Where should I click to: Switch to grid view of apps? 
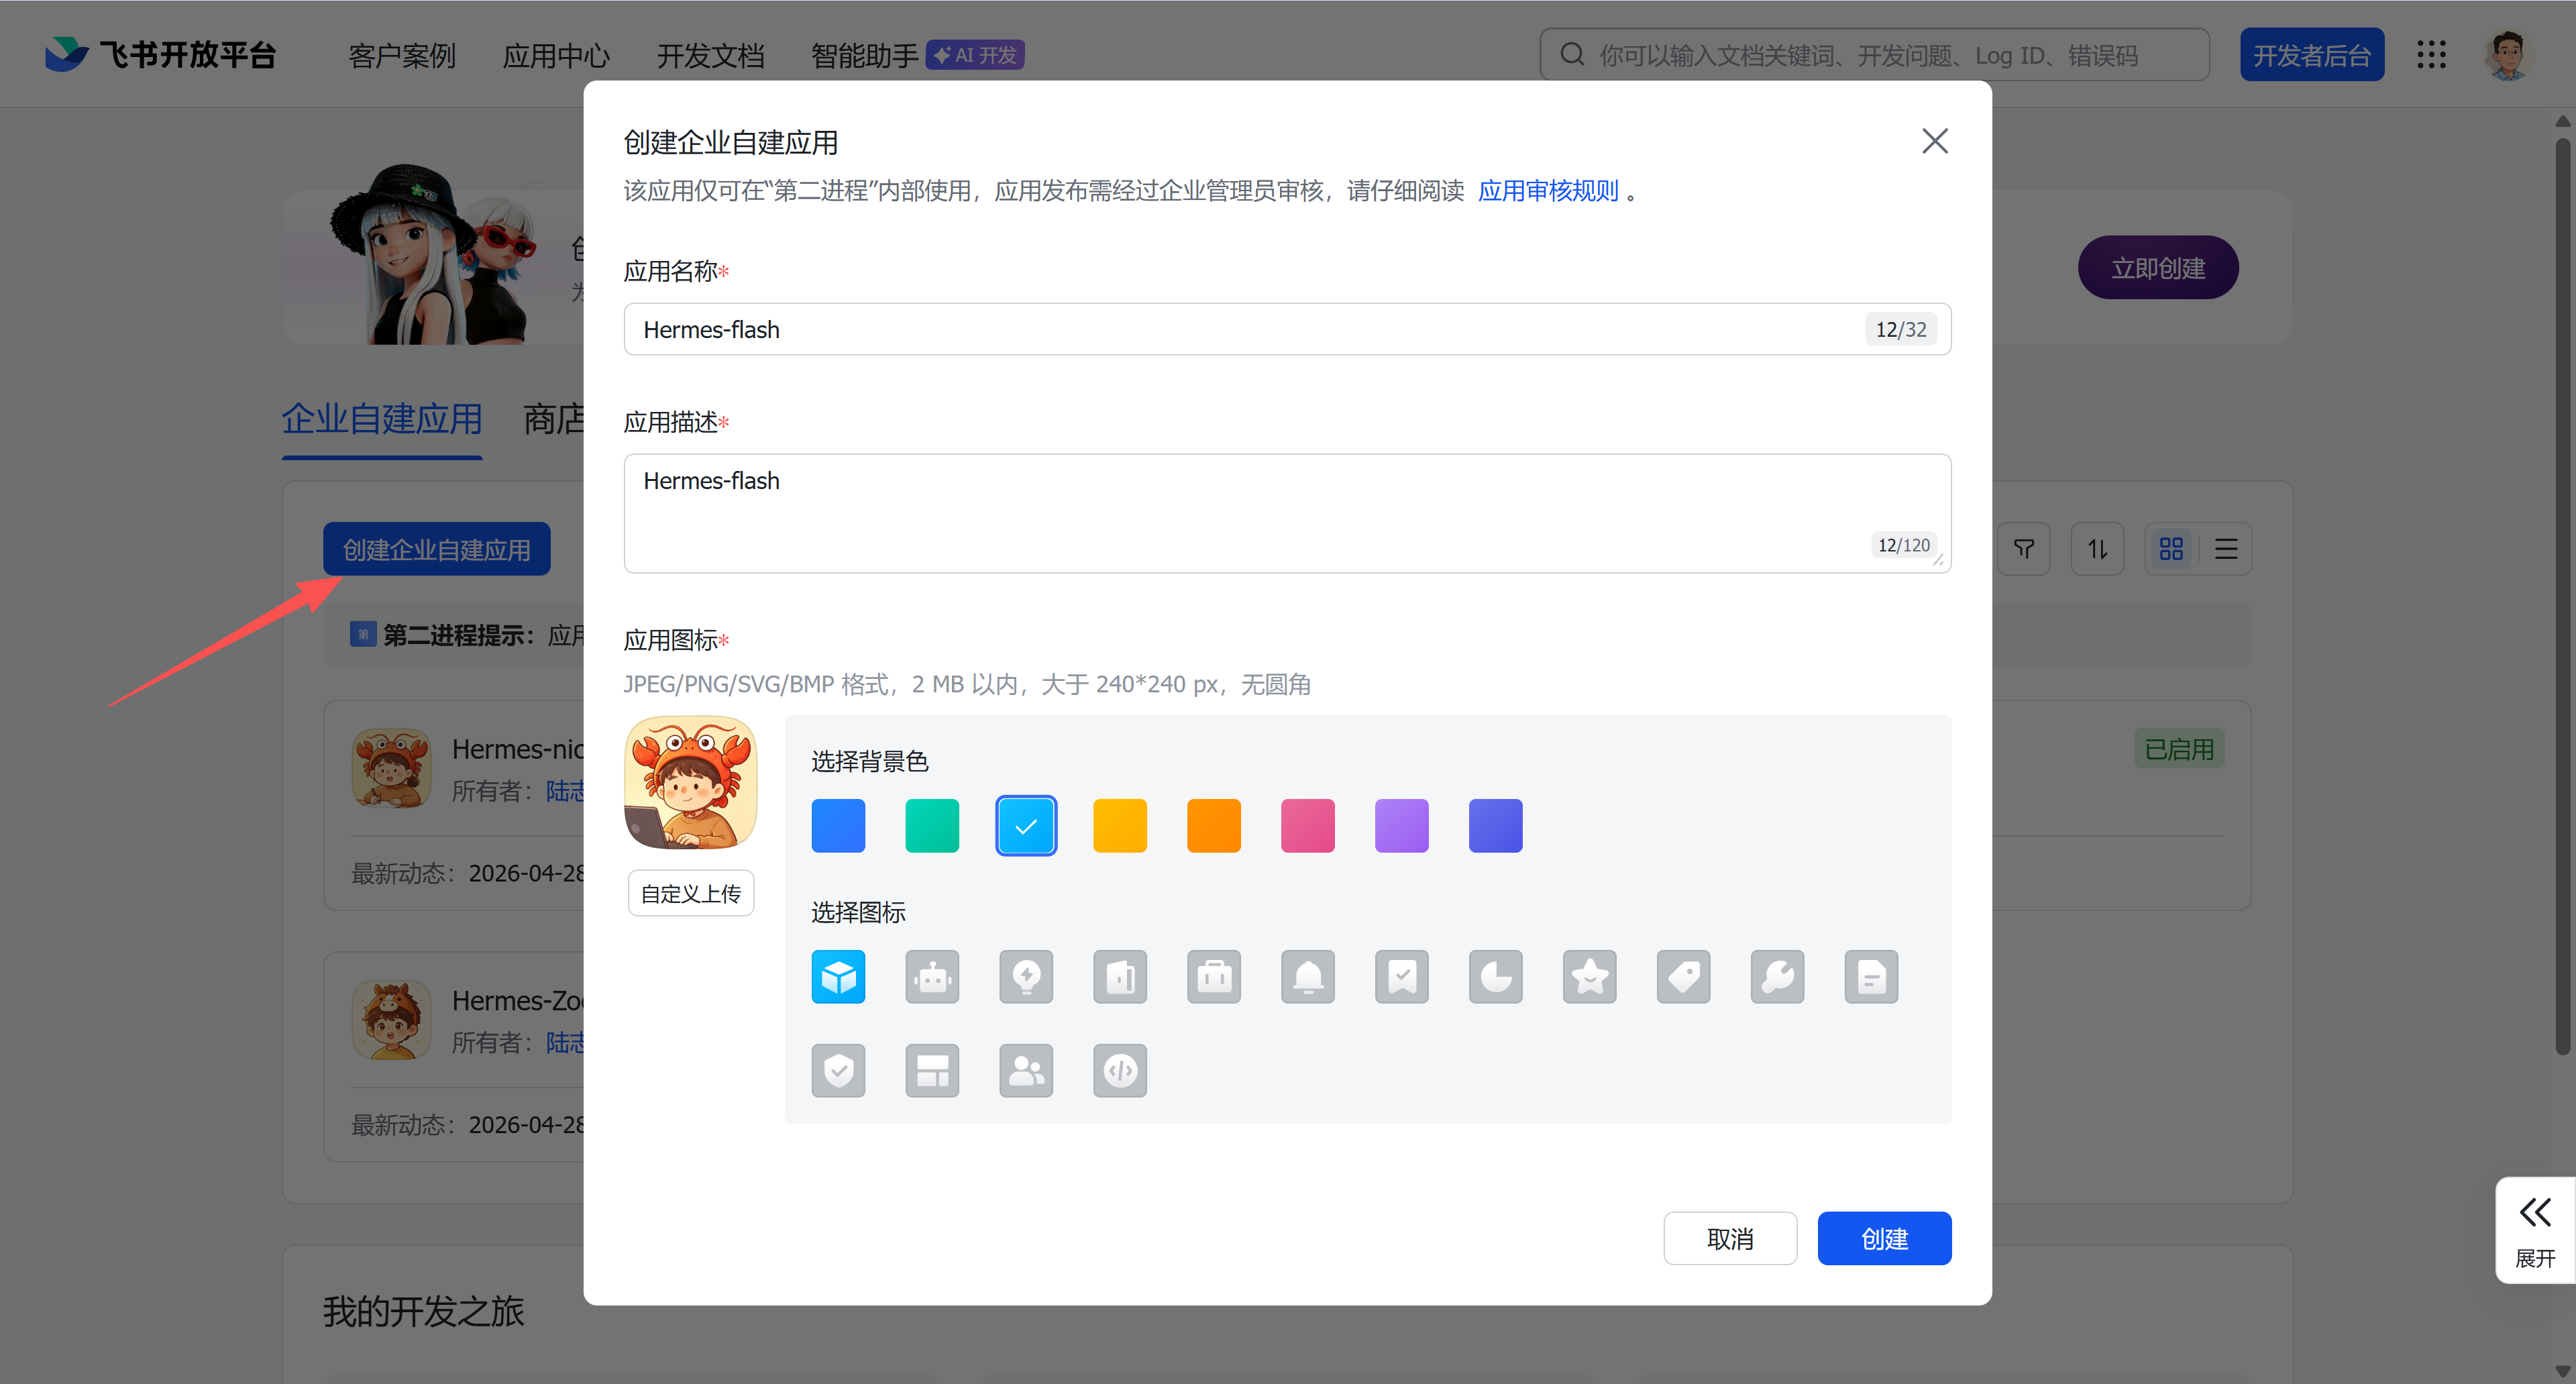[2171, 549]
